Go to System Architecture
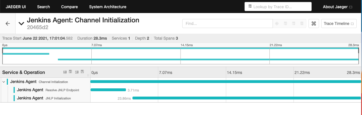362x115 pixels. pos(108,7)
